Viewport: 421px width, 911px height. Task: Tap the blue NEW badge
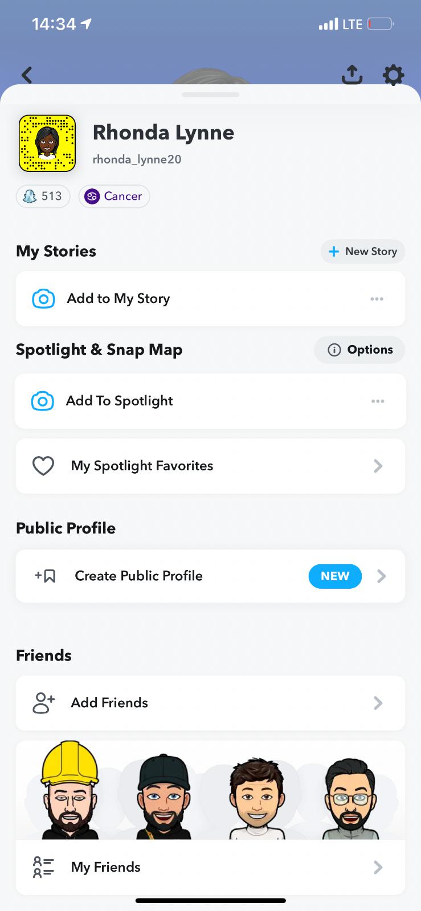pos(335,576)
